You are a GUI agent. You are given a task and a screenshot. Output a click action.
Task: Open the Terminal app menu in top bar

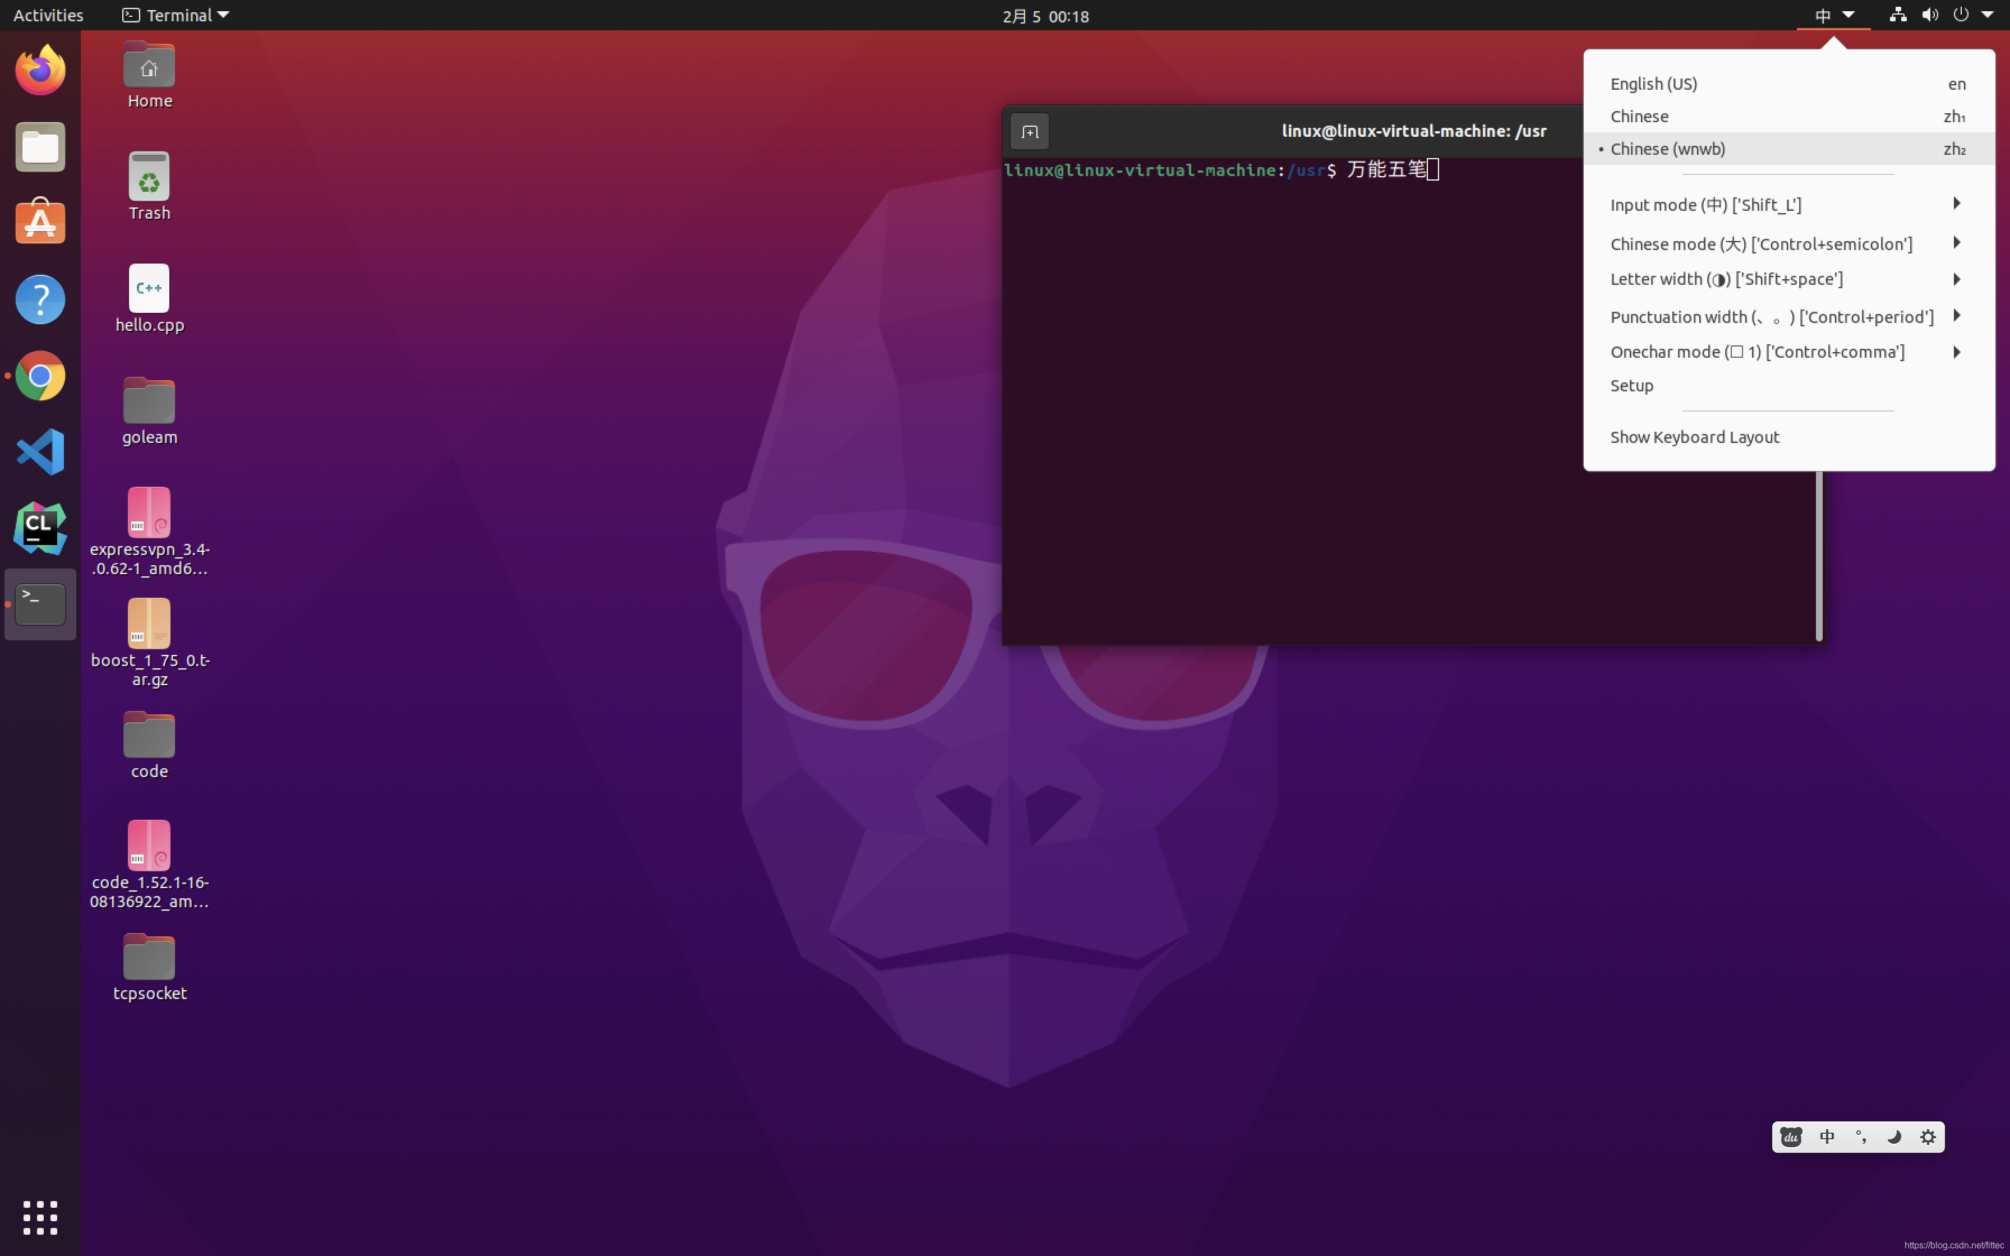pyautogui.click(x=176, y=15)
